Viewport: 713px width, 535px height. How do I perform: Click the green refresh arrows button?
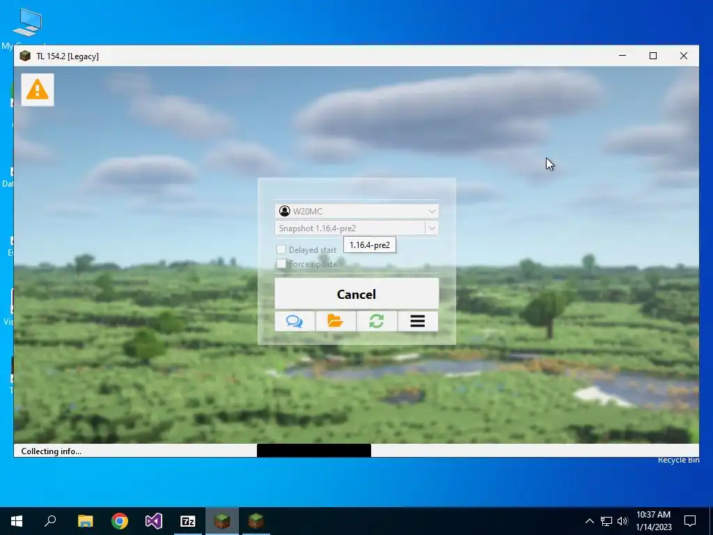[x=377, y=321]
